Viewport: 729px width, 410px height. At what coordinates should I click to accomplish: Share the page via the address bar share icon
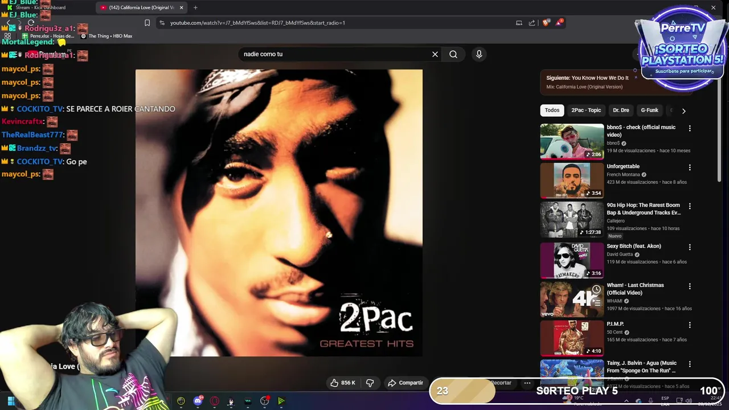(x=532, y=23)
